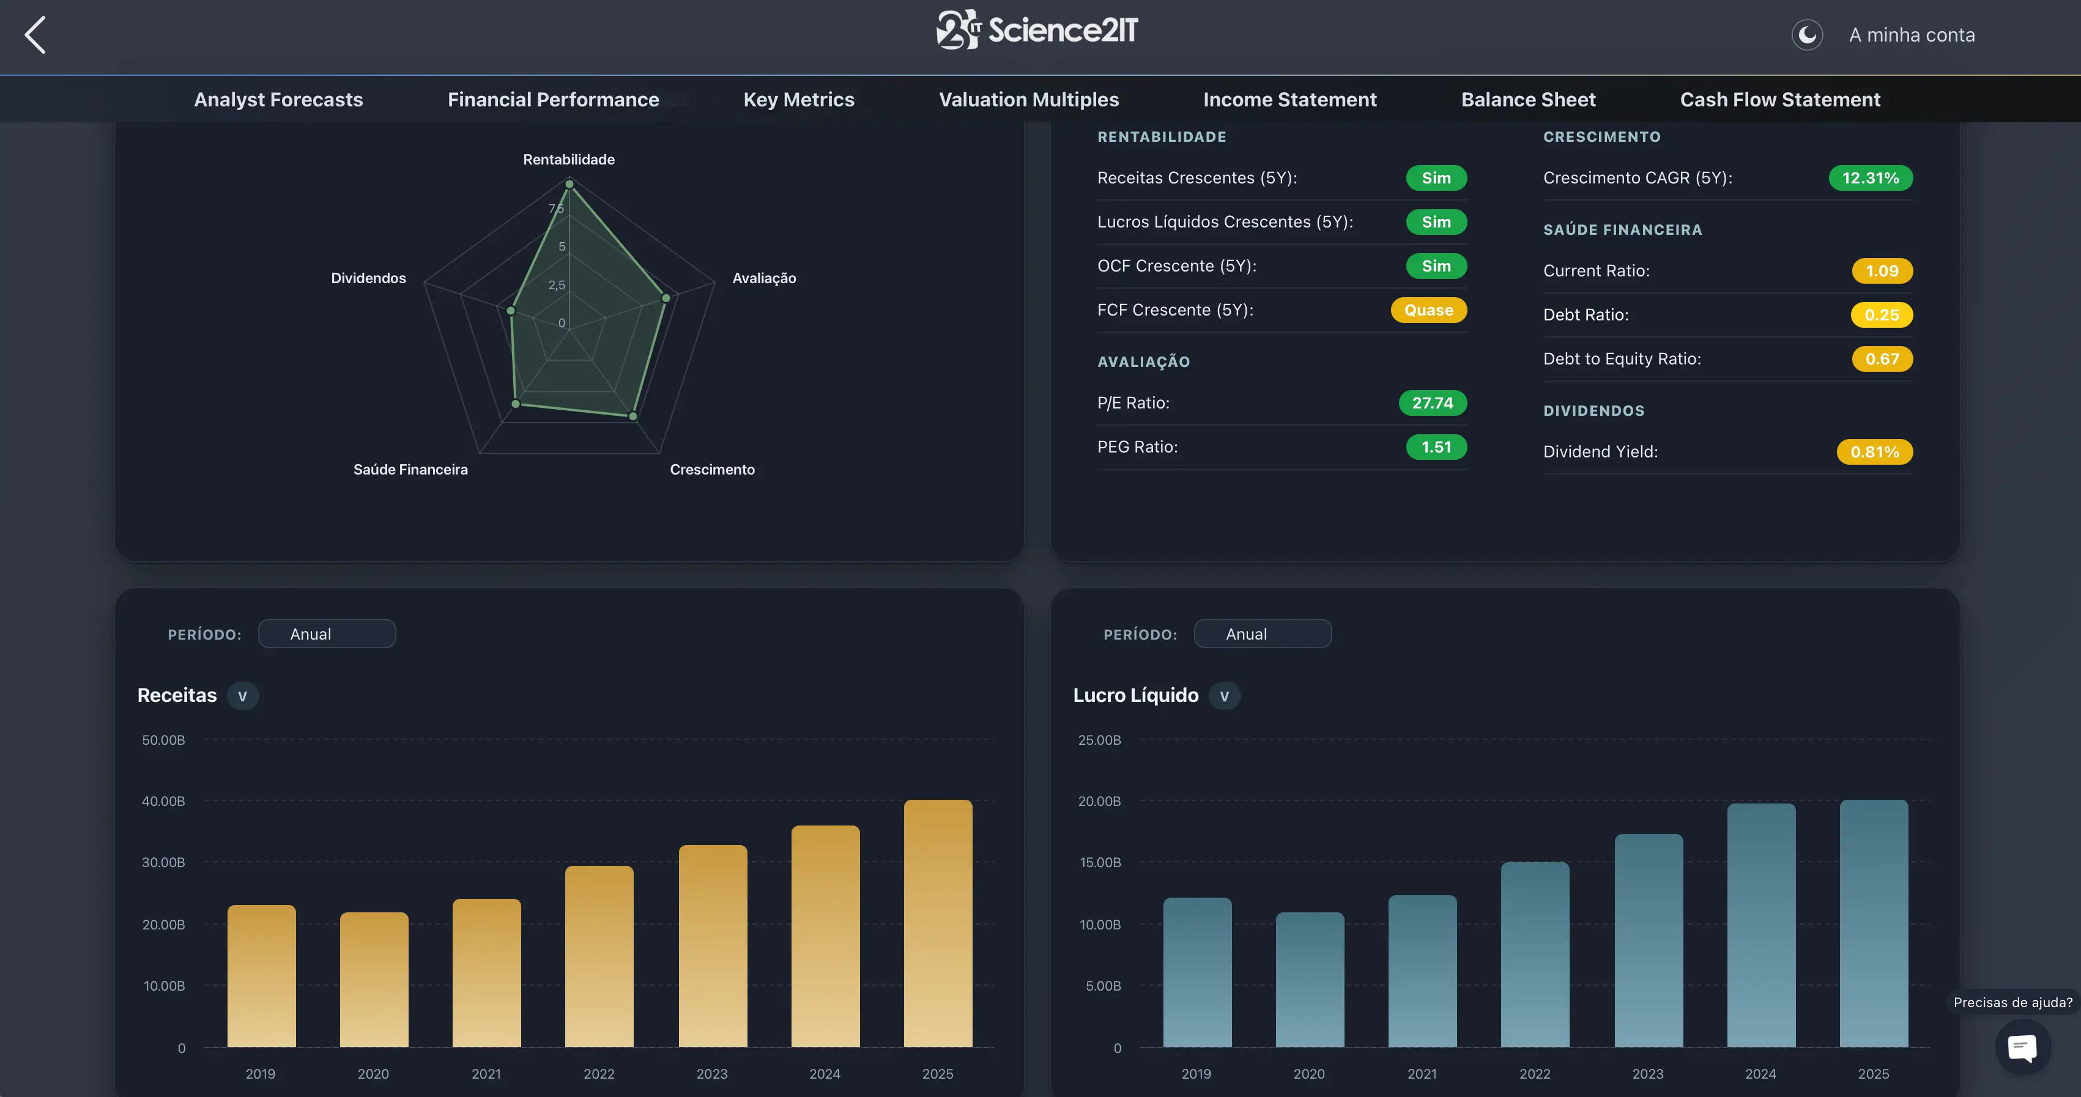
Task: Click the 2025 Receitas golden bar
Action: point(938,923)
